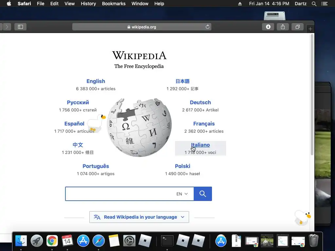
Task: Open the Help menu
Action: click(x=159, y=4)
